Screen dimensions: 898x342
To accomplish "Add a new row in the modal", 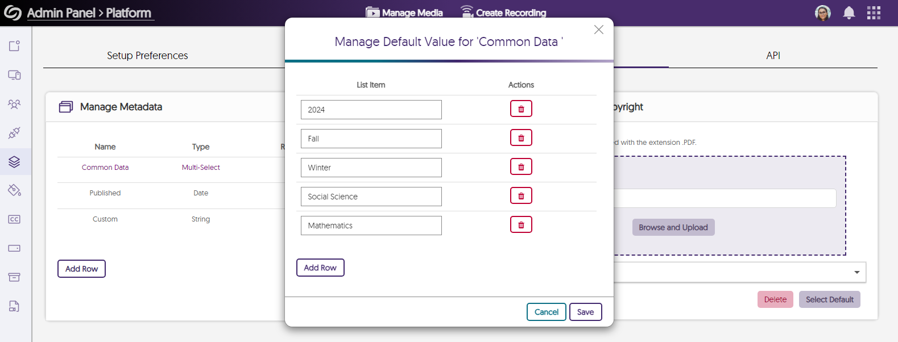I will [320, 267].
